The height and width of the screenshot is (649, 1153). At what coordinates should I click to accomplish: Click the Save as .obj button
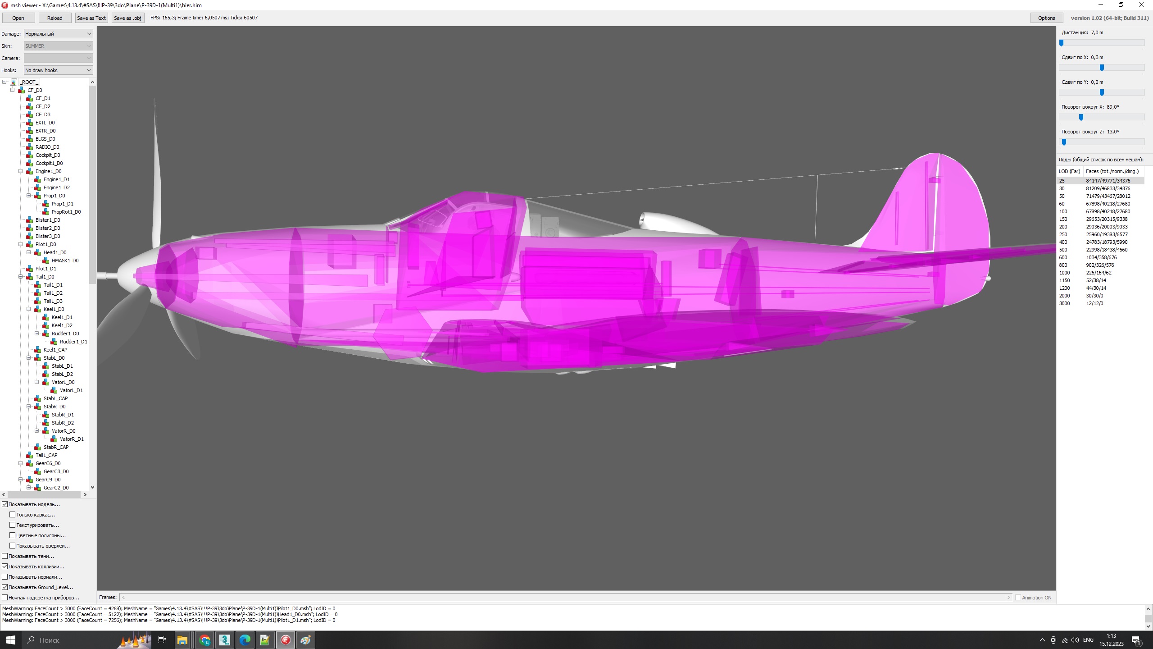127,18
